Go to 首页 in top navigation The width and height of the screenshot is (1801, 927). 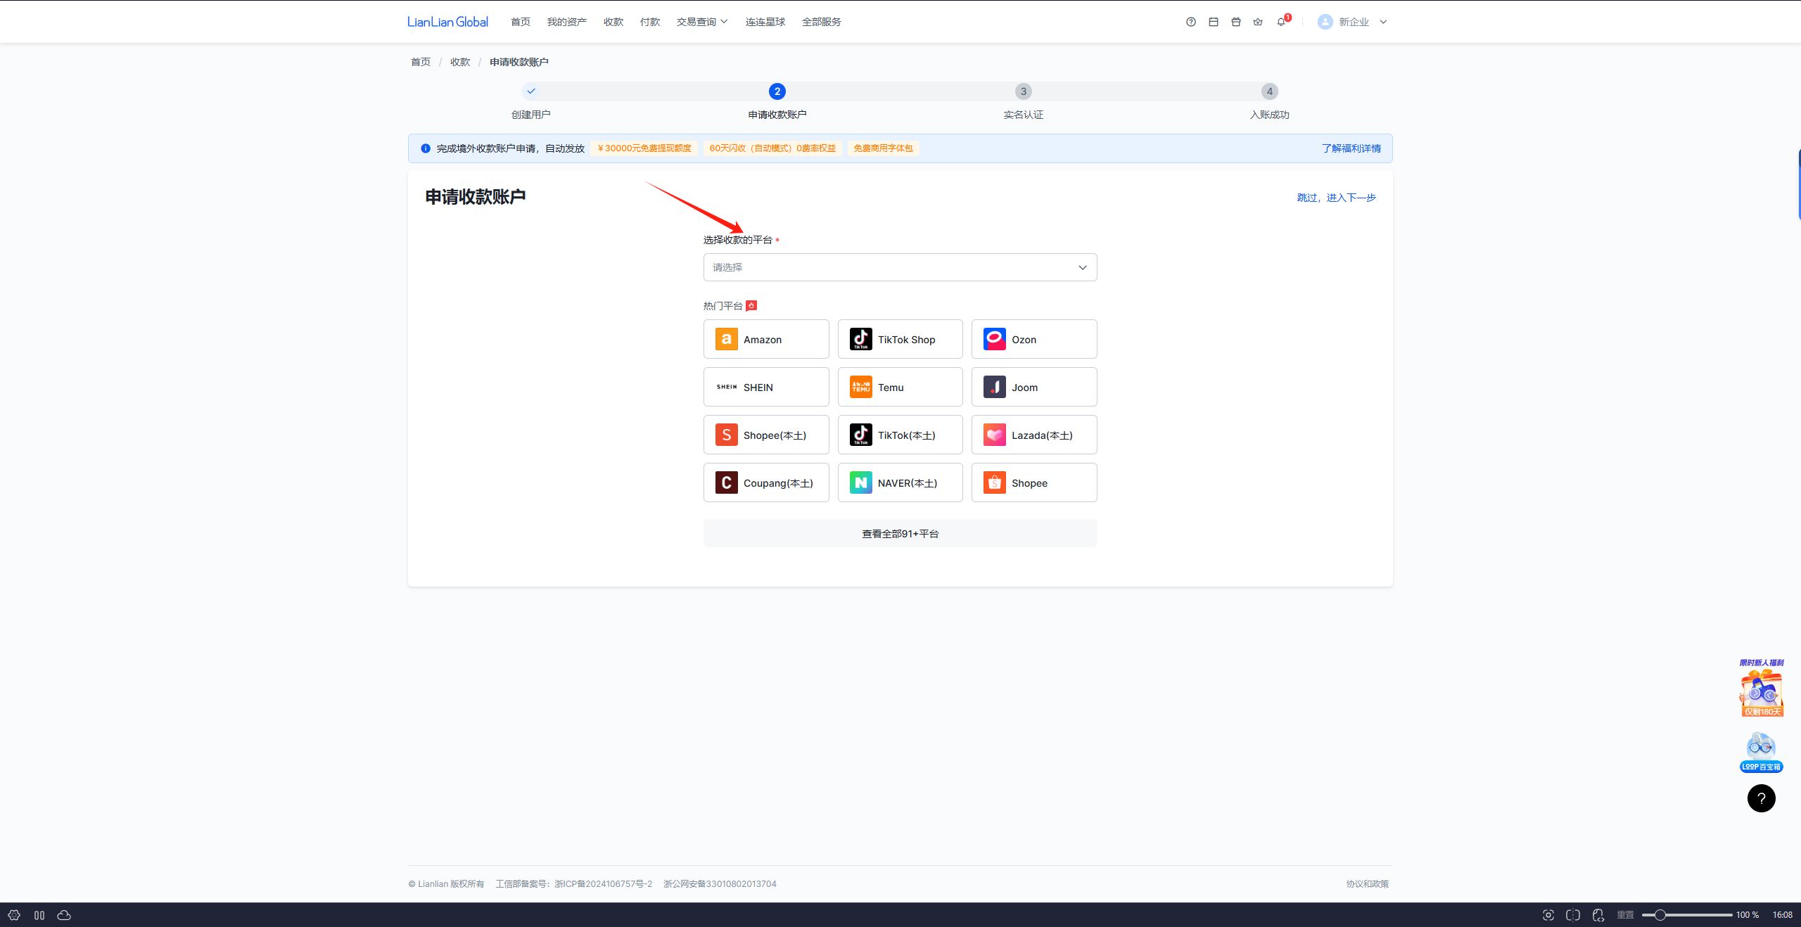521,22
